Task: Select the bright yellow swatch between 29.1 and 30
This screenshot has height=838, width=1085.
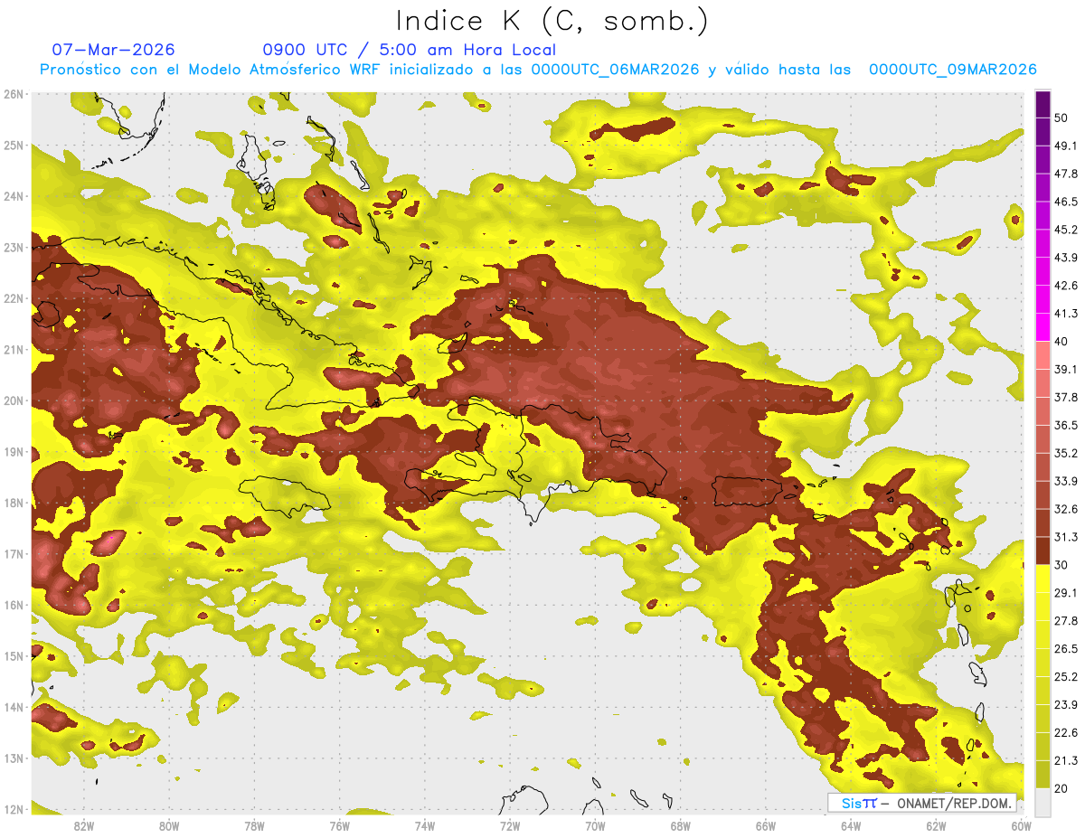Action: (1043, 579)
